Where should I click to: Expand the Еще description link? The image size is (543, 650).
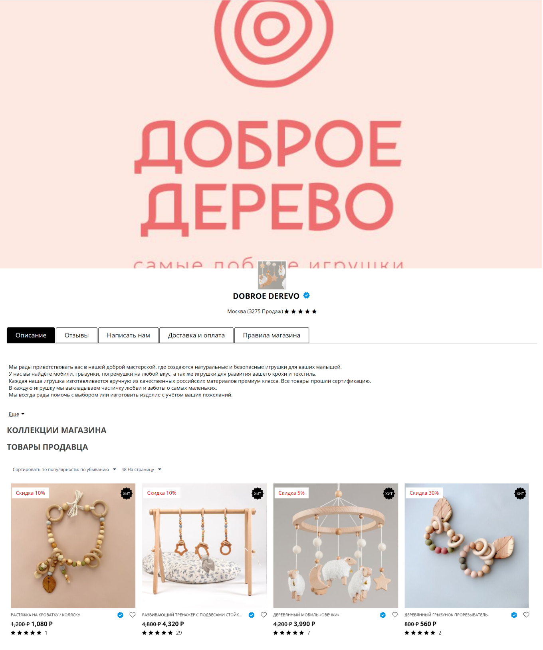click(x=16, y=414)
